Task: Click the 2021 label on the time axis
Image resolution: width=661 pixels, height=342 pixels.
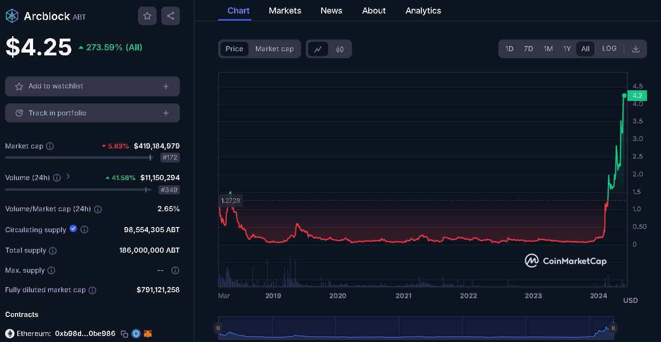Action: tap(403, 295)
